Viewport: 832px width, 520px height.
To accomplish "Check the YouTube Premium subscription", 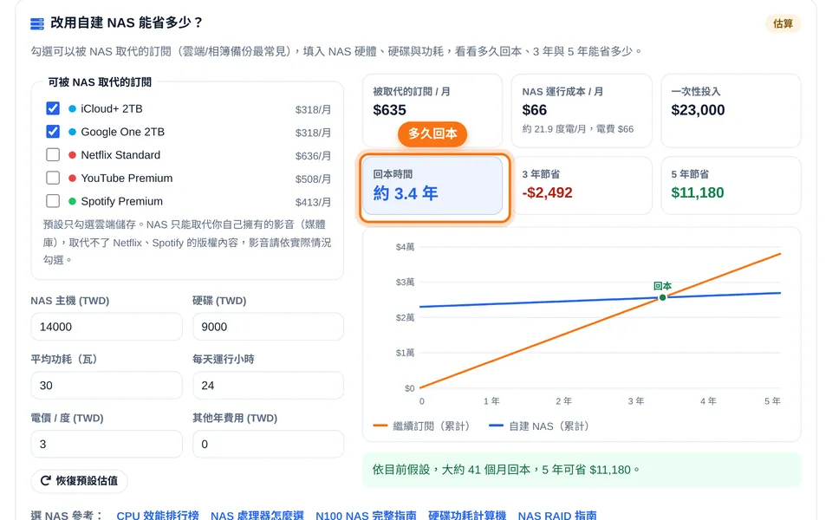I will (53, 178).
